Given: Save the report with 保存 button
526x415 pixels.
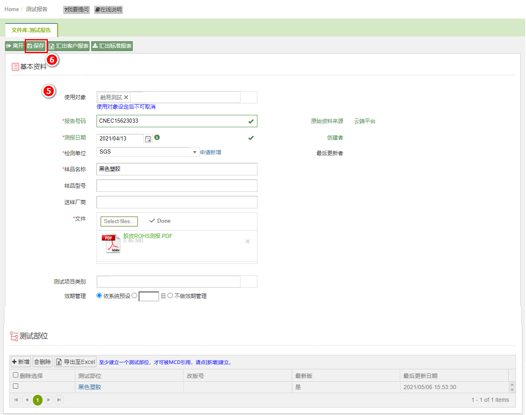Looking at the screenshot, I should pos(36,46).
